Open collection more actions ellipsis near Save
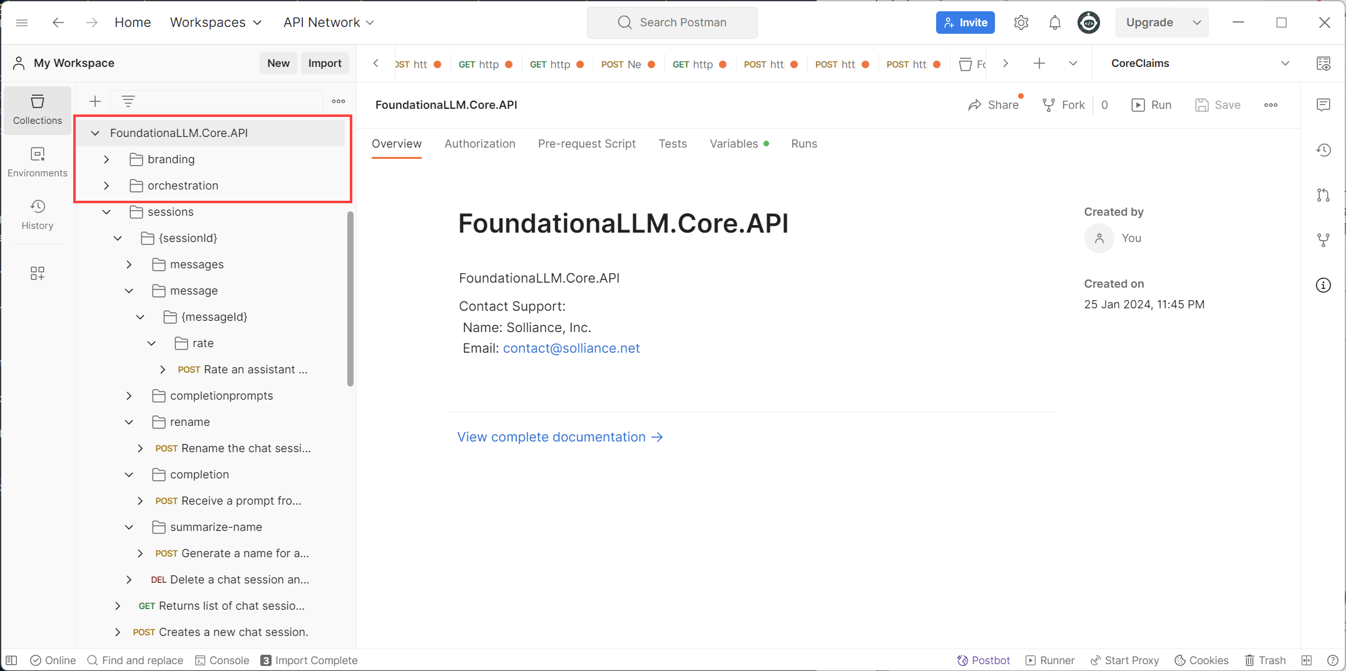The height and width of the screenshot is (671, 1346). [1271, 105]
